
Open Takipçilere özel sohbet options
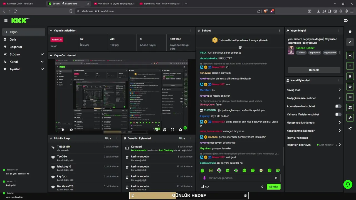pyautogui.click(x=314, y=98)
